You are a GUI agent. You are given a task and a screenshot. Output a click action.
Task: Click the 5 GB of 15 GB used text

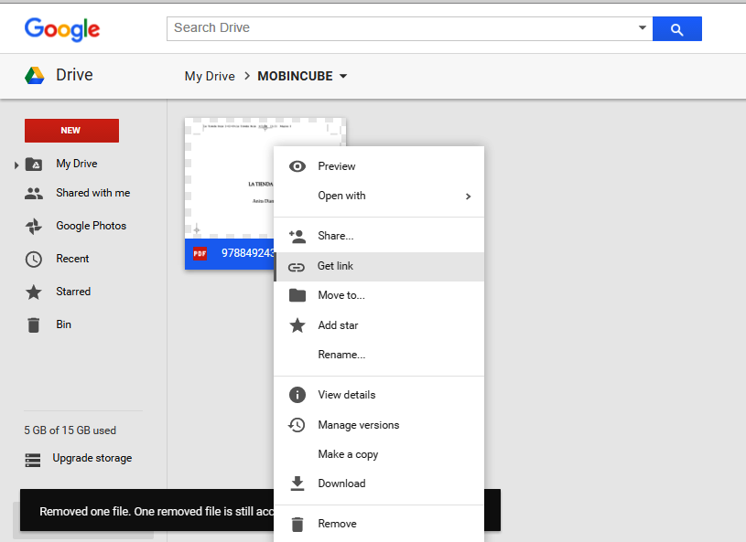tap(70, 430)
